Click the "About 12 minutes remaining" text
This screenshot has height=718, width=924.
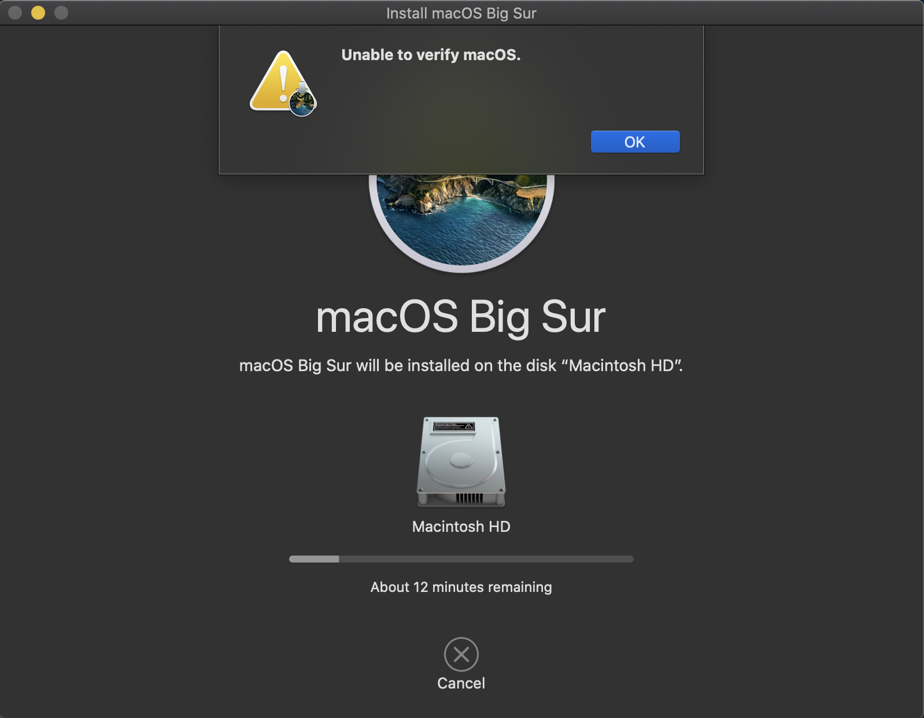[461, 587]
